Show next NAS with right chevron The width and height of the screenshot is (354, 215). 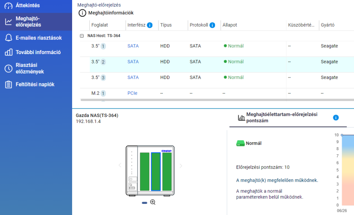[181, 166]
